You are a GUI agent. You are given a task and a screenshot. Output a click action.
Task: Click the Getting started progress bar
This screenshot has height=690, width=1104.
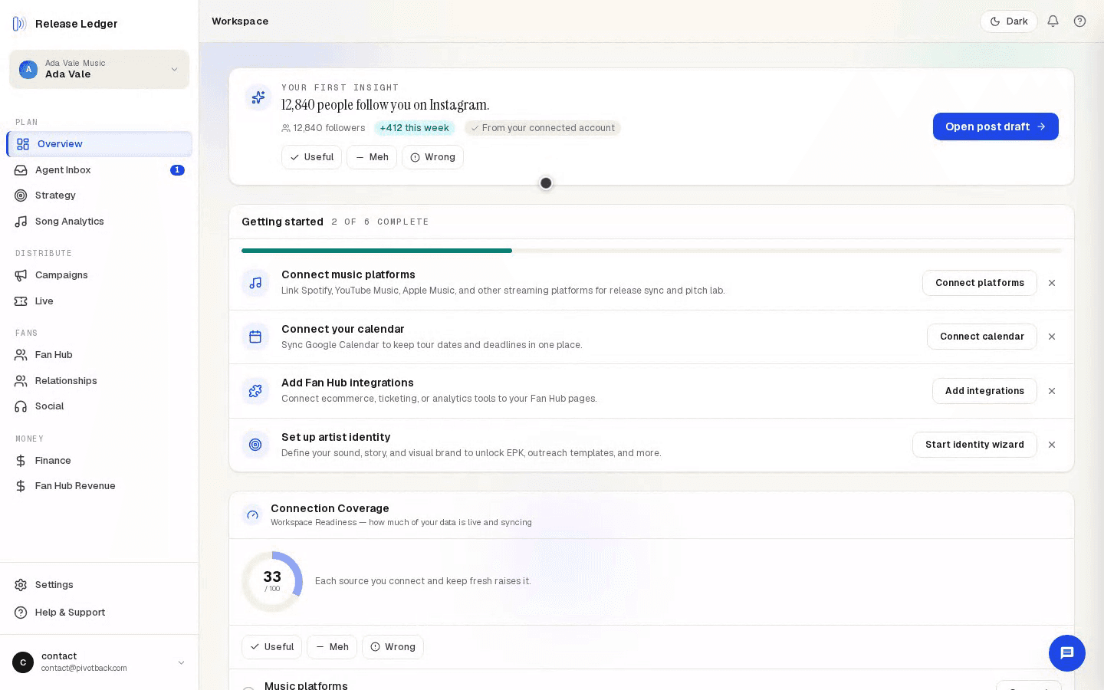click(652, 251)
